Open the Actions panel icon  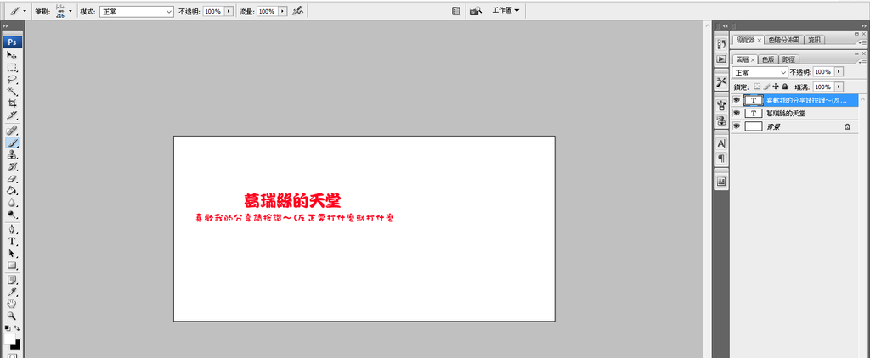pyautogui.click(x=721, y=59)
